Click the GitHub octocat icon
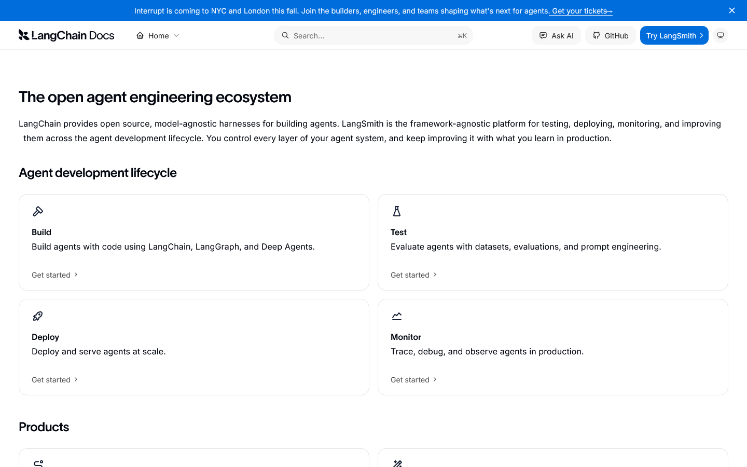 click(597, 35)
